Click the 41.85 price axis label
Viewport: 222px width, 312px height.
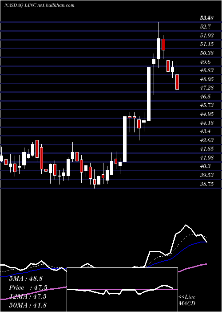pyautogui.click(x=207, y=149)
